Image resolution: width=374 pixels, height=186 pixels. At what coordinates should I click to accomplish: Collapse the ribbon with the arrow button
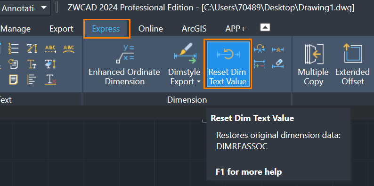click(x=265, y=27)
